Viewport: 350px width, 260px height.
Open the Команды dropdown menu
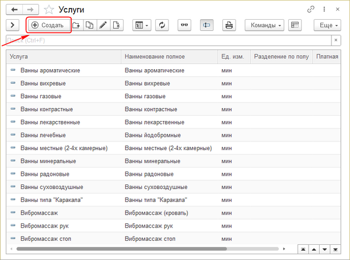coord(264,25)
